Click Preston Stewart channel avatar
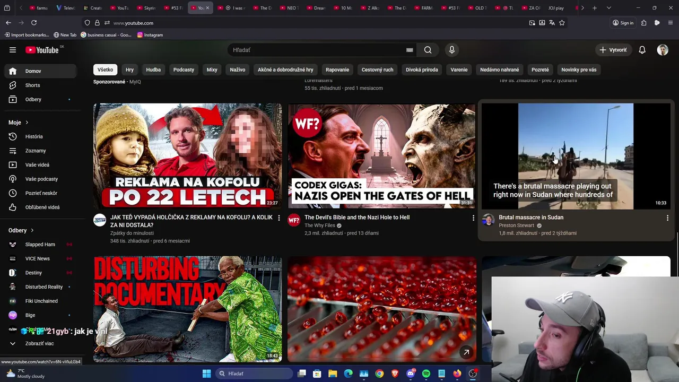This screenshot has width=679, height=382. (x=488, y=220)
